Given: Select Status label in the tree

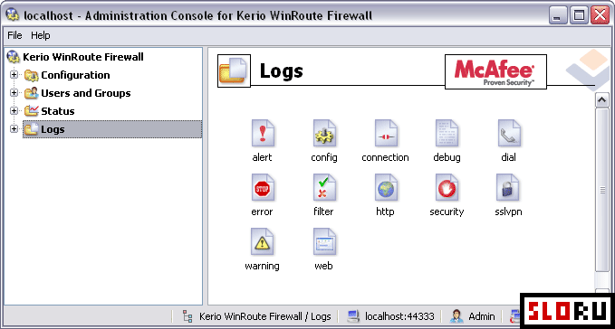Looking at the screenshot, I should [x=58, y=111].
